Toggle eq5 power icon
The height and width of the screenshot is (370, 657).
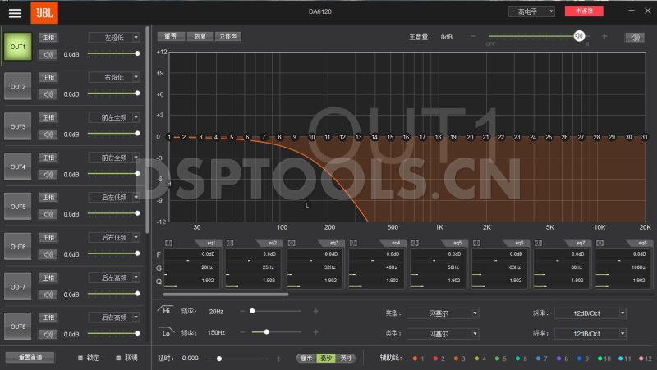[415, 243]
